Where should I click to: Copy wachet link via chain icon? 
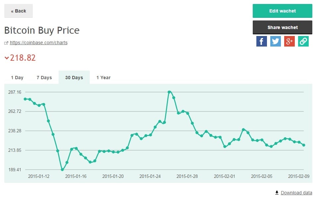(x=303, y=41)
